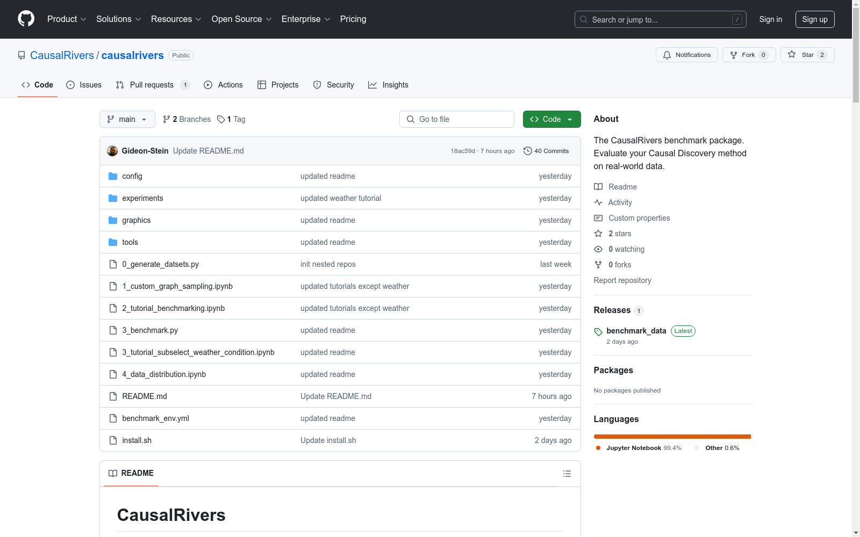Switch to the Projects tab
The height and width of the screenshot is (537, 860).
click(x=278, y=85)
